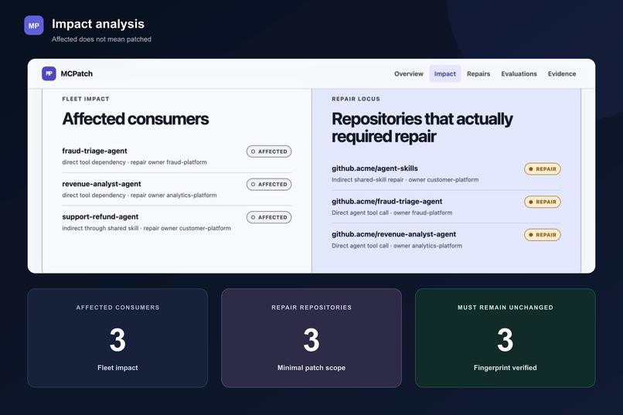Click 'direct tool dependency · repair owner analytics-platform' text
Screen dimensions: 623x415
click(x=139, y=195)
